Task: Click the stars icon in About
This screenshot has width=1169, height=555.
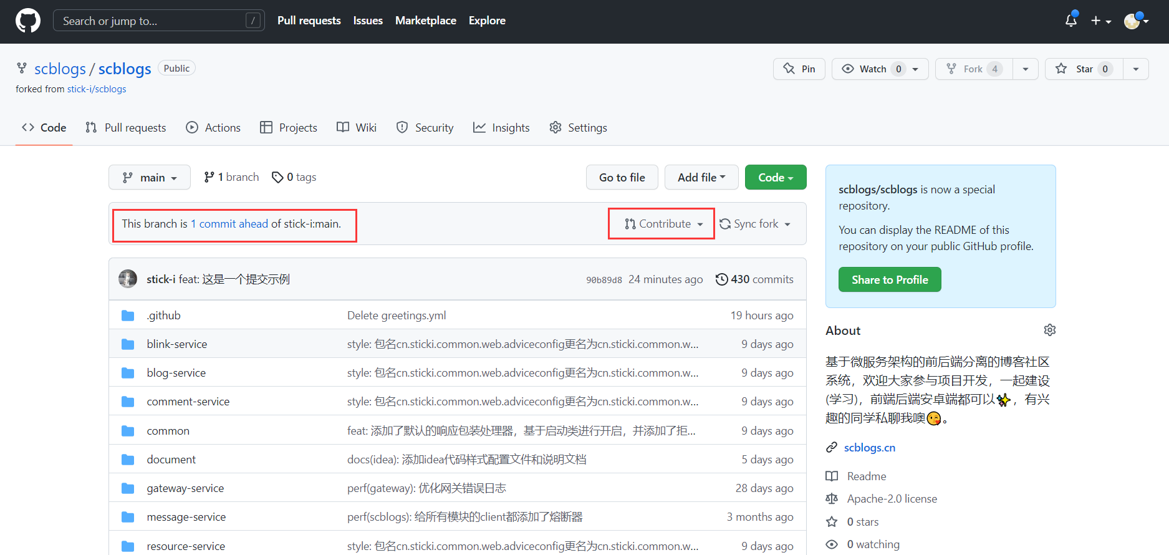Action: pos(832,522)
